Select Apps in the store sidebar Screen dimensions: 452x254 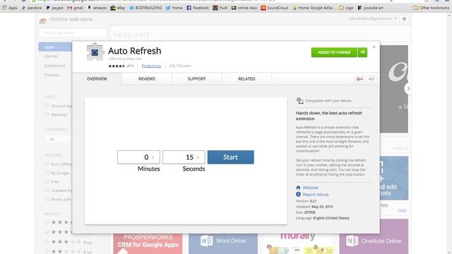55,47
